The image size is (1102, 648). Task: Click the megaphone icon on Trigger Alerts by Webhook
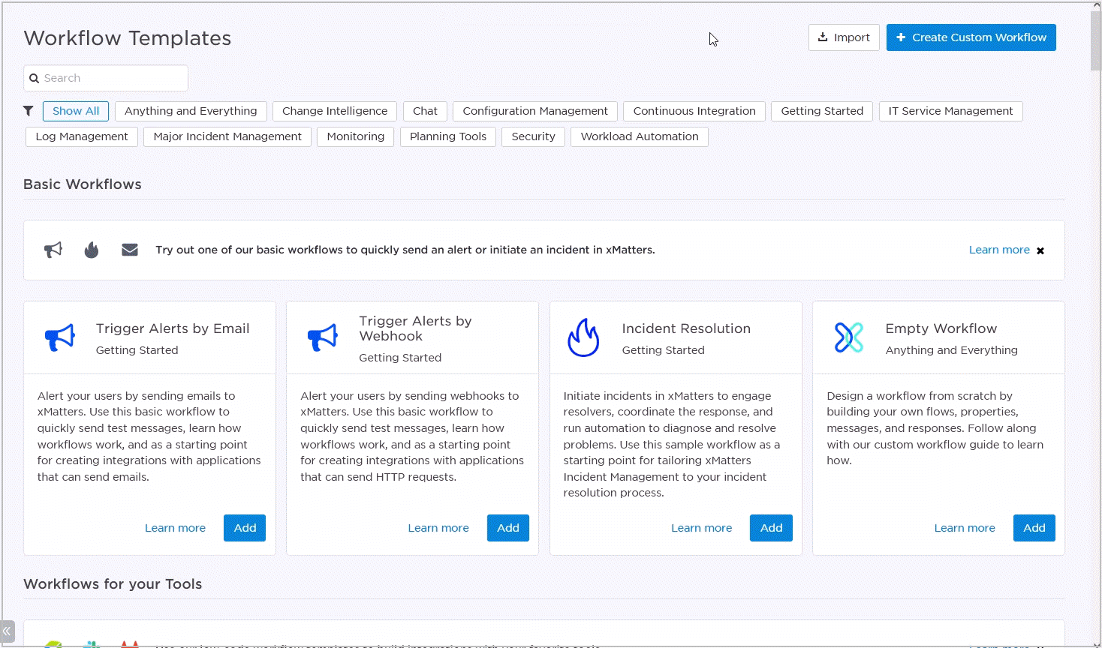click(323, 337)
